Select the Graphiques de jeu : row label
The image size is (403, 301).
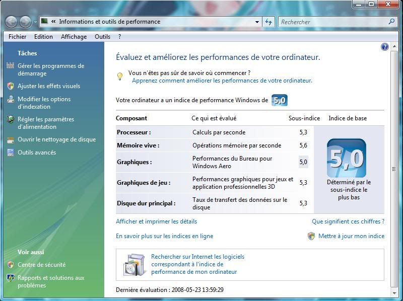point(144,183)
